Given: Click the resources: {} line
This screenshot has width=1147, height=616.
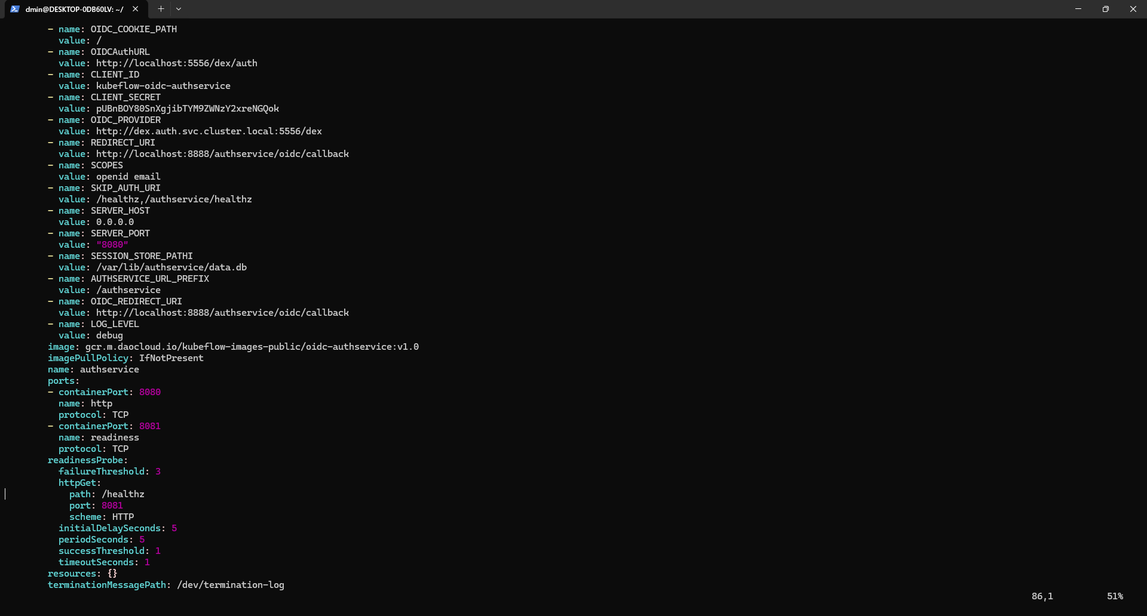Looking at the screenshot, I should click(82, 574).
